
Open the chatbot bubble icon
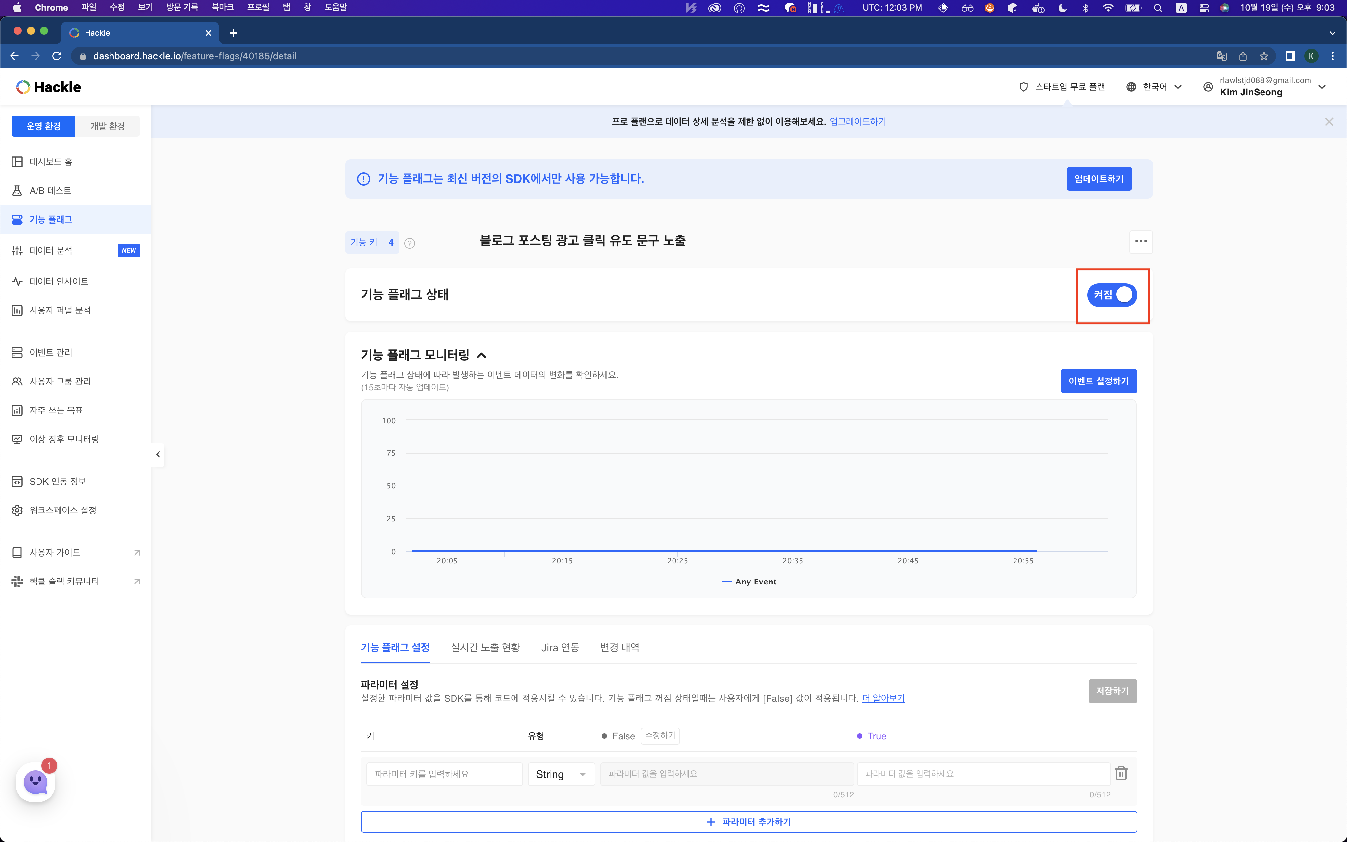click(x=36, y=782)
